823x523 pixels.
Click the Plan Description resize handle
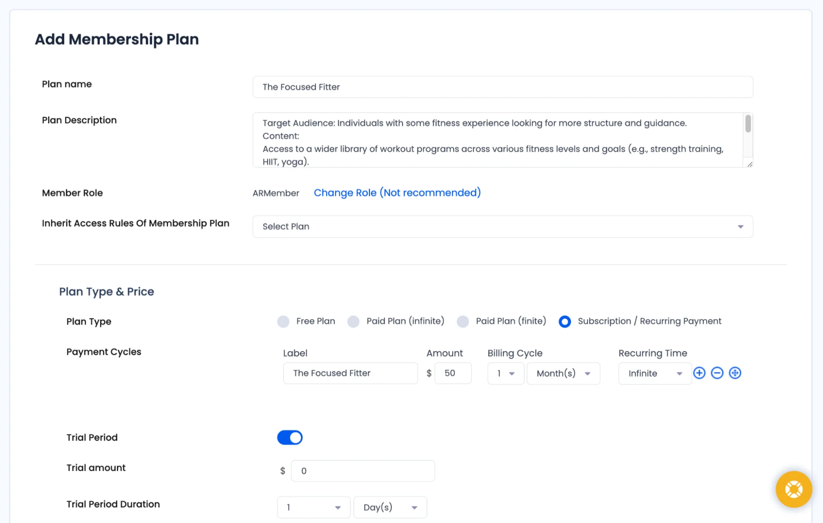pyautogui.click(x=750, y=164)
